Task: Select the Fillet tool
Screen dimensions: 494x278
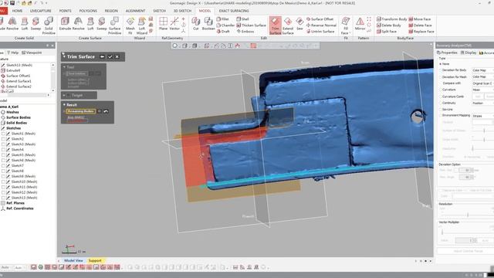Action: point(223,19)
